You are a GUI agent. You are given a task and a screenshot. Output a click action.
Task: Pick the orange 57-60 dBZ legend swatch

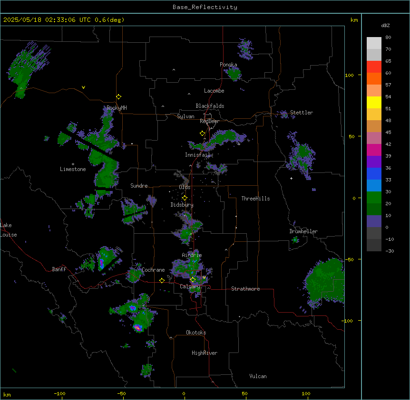click(x=374, y=78)
